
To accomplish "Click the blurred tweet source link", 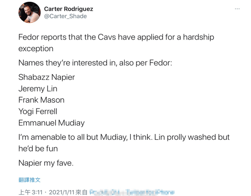I will [x=131, y=192].
